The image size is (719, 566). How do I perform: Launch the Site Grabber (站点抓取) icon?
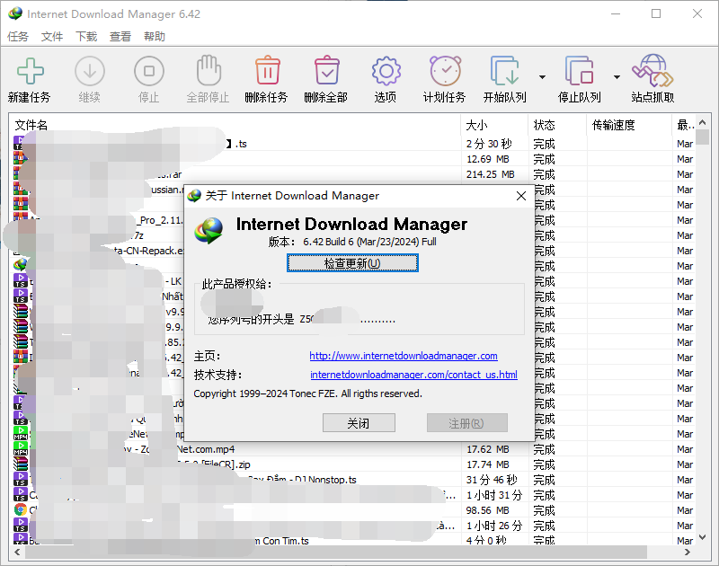[652, 72]
